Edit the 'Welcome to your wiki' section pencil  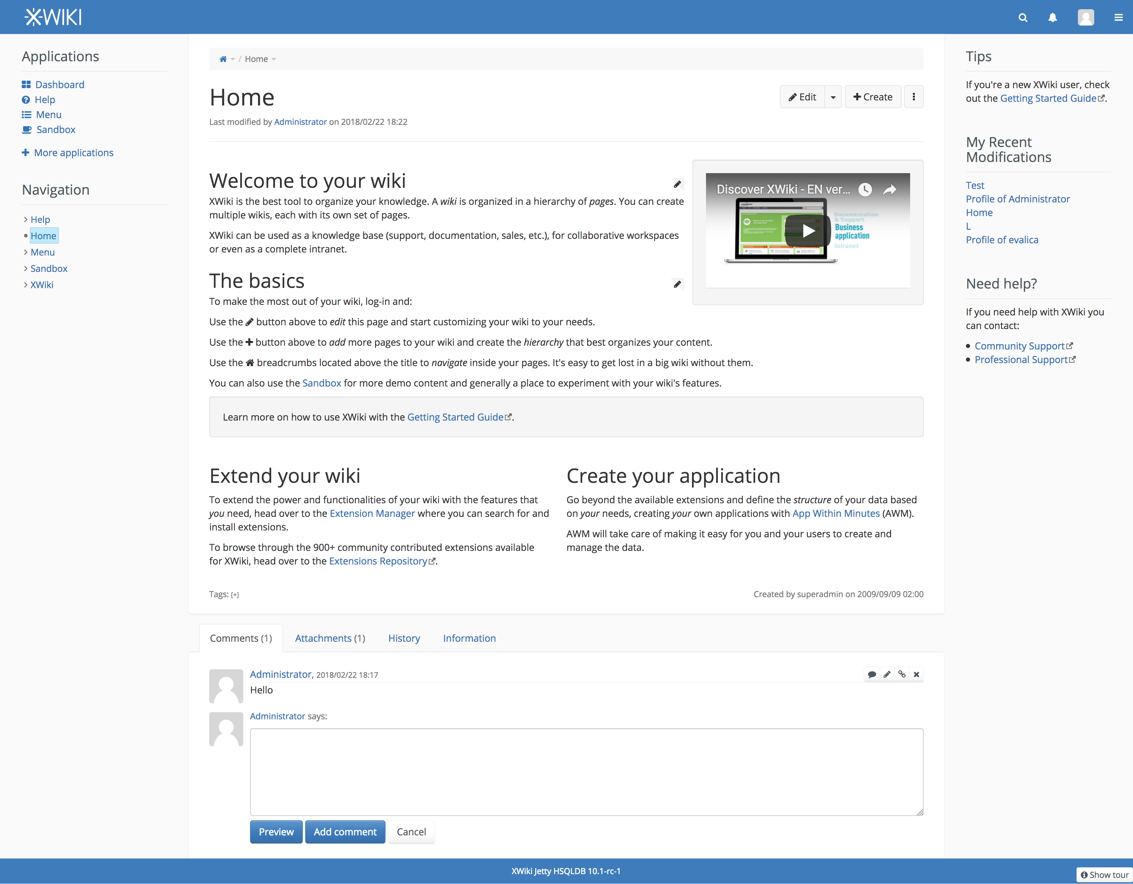[x=677, y=184]
